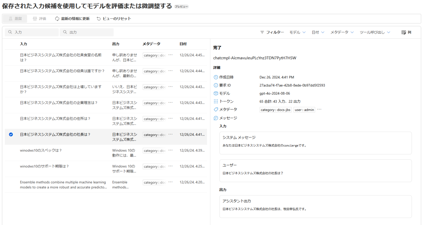The height and width of the screenshot is (225, 427).
Task: Select row winodws10のサポート期限は？
Action: [105, 169]
